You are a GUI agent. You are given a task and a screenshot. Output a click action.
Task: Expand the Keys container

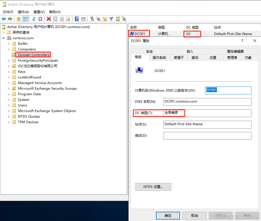click(x=9, y=72)
